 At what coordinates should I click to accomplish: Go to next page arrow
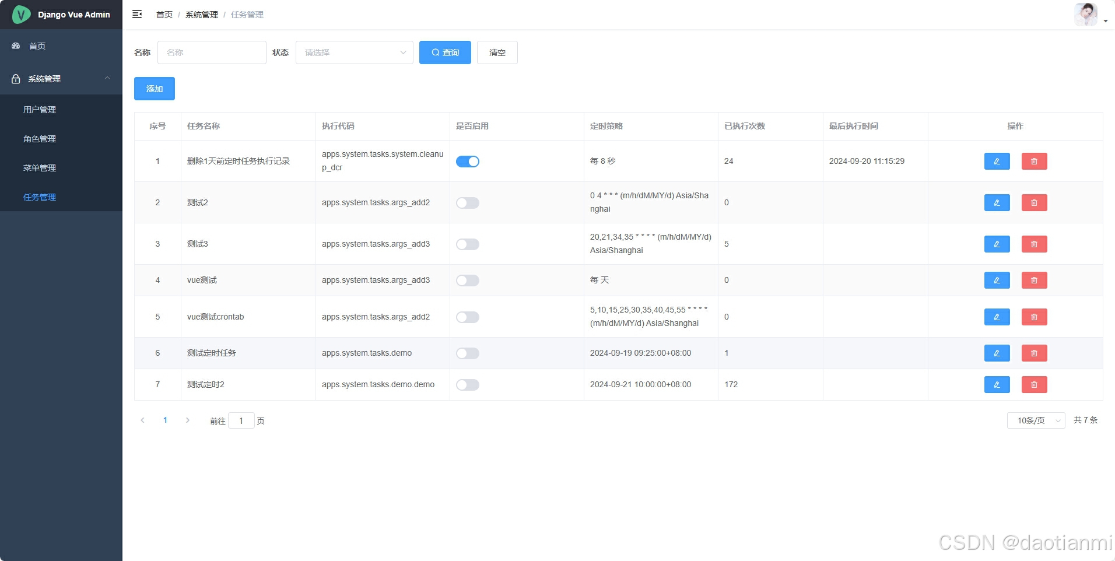[187, 420]
